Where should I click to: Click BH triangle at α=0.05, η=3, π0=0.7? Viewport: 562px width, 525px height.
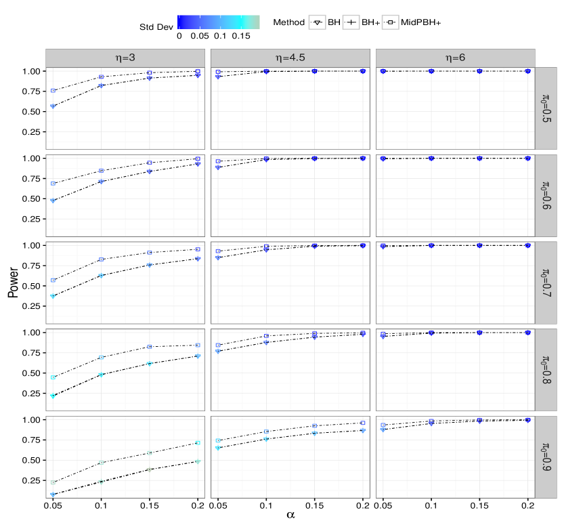tap(53, 296)
